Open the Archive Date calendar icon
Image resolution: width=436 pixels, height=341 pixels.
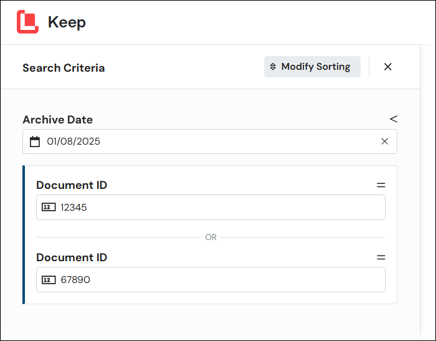pyautogui.click(x=35, y=142)
